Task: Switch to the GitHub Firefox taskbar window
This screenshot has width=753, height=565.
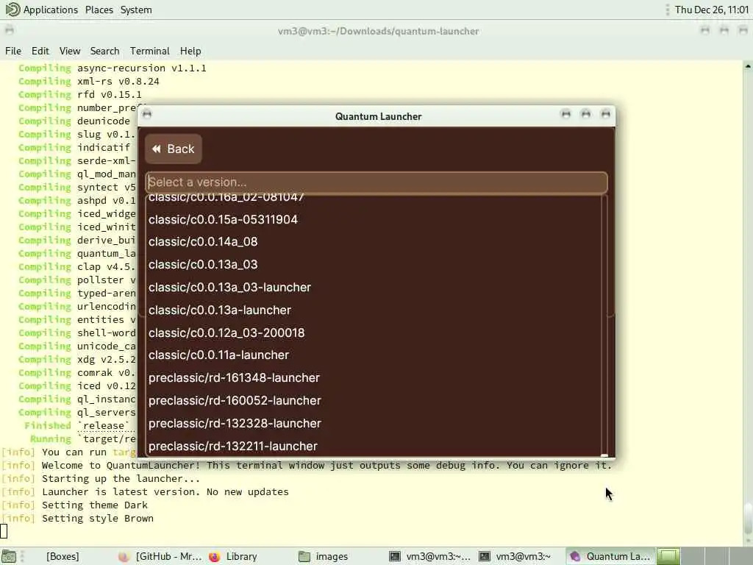Action: pyautogui.click(x=160, y=556)
